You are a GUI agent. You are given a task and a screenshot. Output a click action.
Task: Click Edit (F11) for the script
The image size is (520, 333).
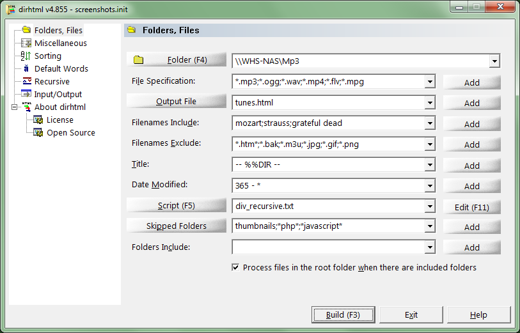472,208
